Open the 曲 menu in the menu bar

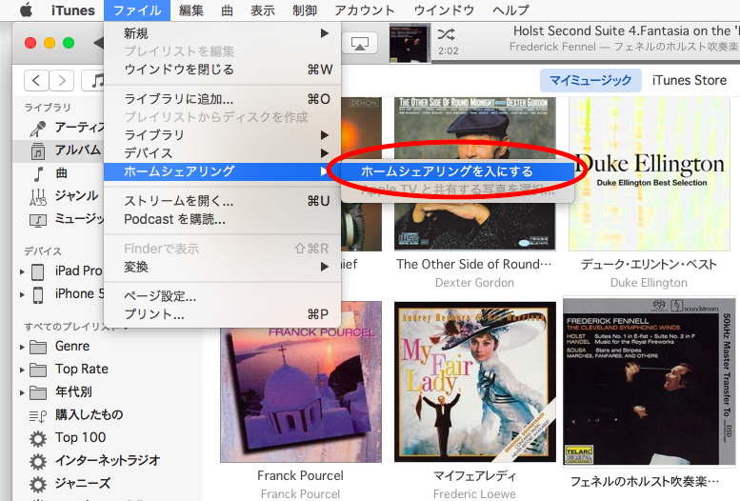[x=227, y=10]
